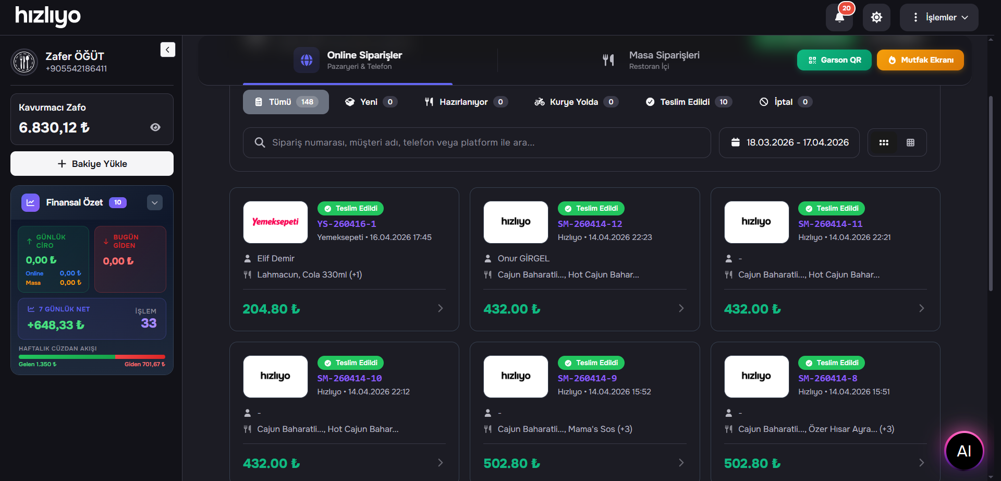The width and height of the screenshot is (1001, 481).
Task: Open the notifications bell with 20 badge
Action: [x=839, y=17]
